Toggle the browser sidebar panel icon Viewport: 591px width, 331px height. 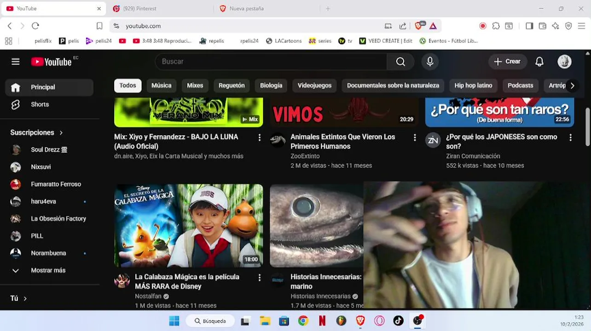(529, 26)
